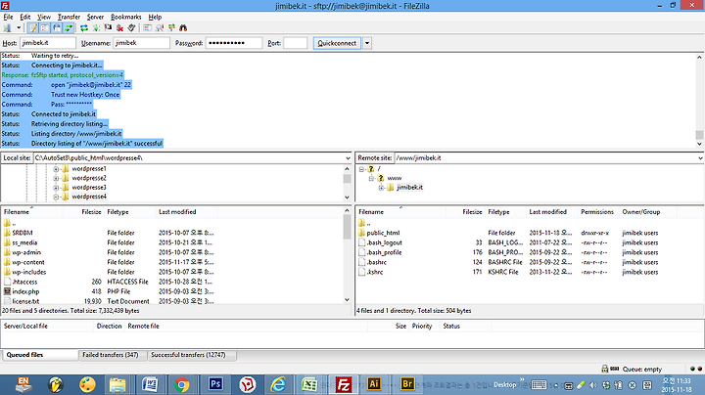Open Illustrator from the taskbar

coord(374,384)
